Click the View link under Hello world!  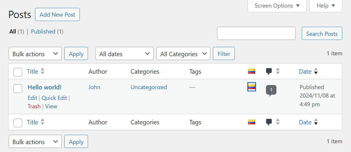pyautogui.click(x=51, y=106)
